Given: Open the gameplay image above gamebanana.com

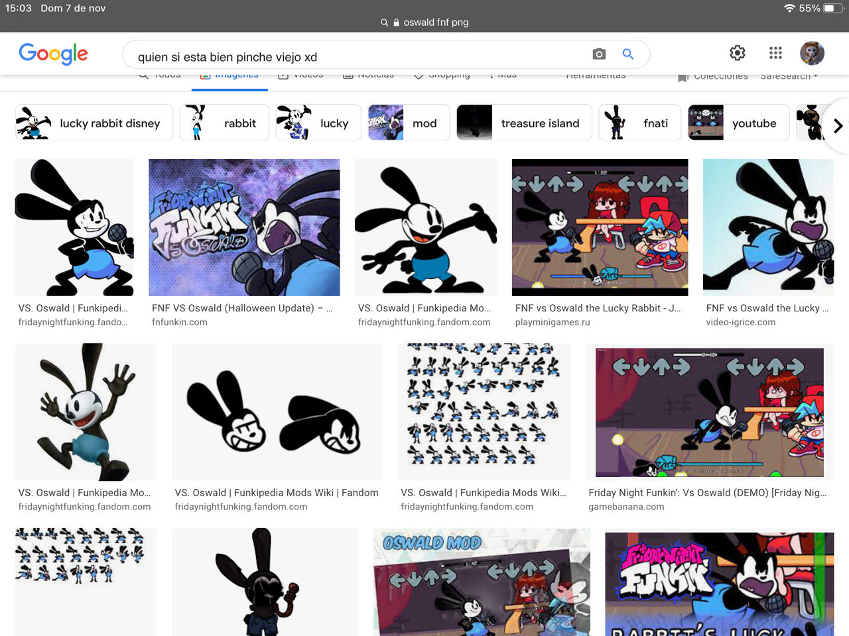Looking at the screenshot, I should tap(710, 411).
